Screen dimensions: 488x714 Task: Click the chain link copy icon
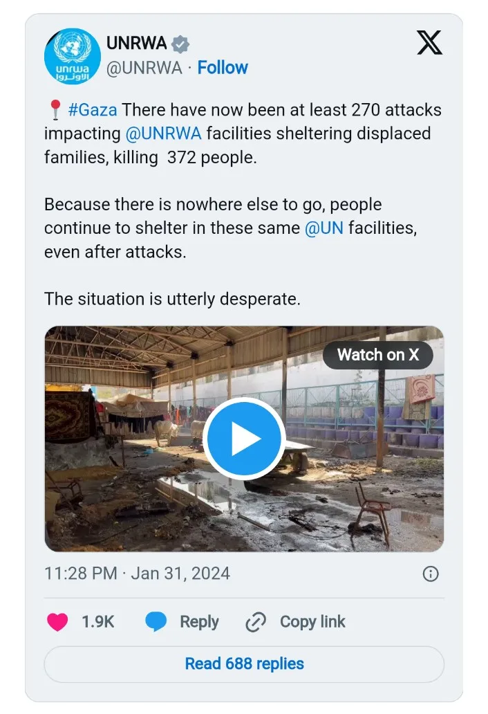256,622
